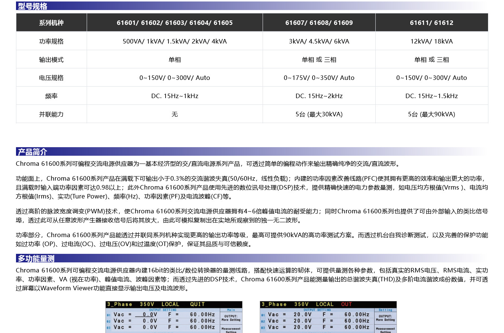Select the 频率 row label
504x333 pixels.
tap(51, 96)
